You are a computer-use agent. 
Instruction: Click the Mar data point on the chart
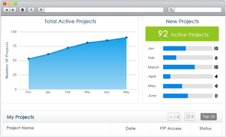click(x=87, y=43)
